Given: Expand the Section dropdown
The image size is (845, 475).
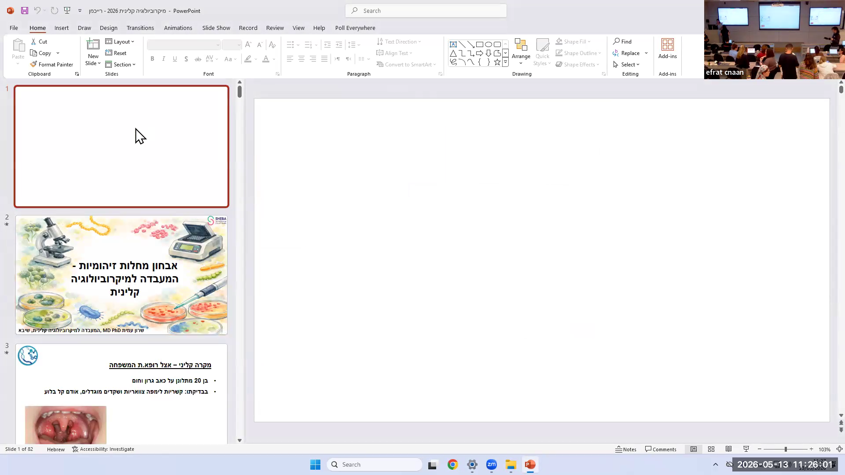Looking at the screenshot, I should (x=120, y=64).
